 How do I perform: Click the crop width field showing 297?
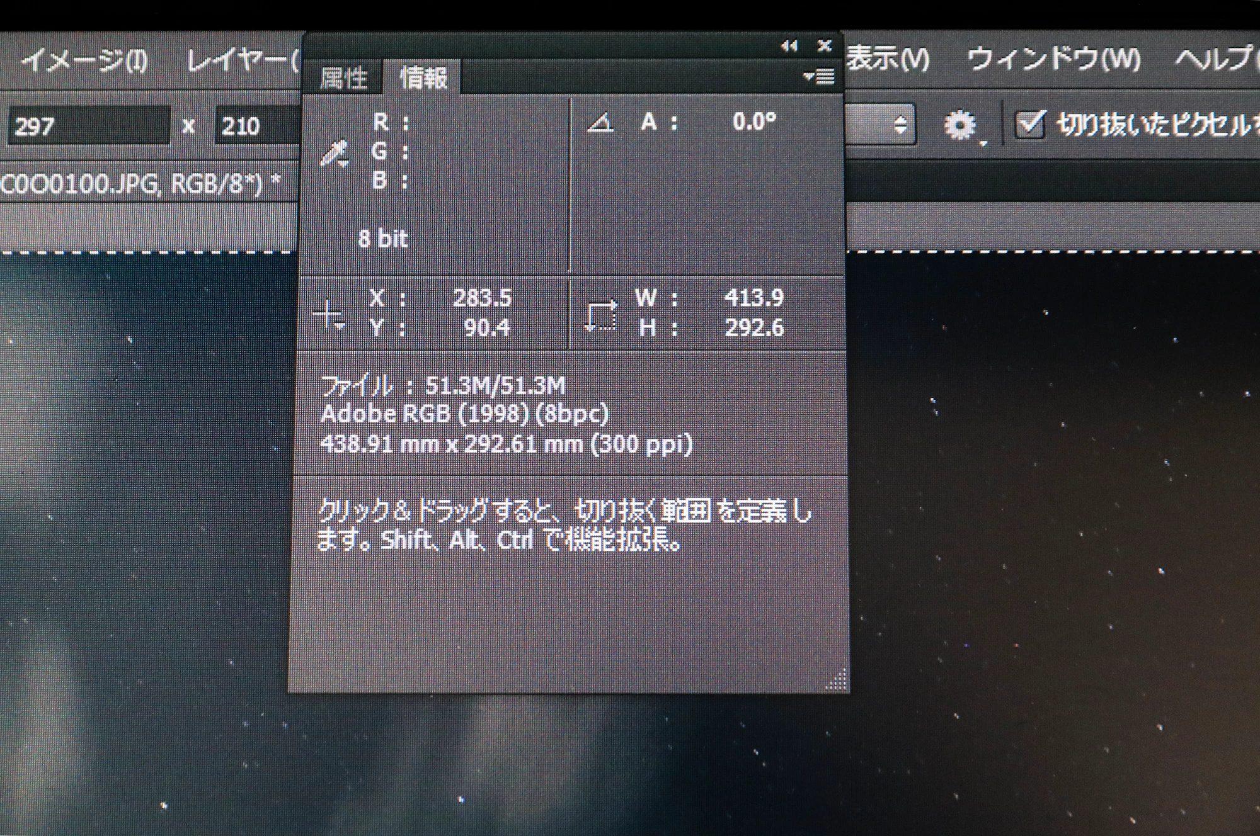tap(88, 126)
